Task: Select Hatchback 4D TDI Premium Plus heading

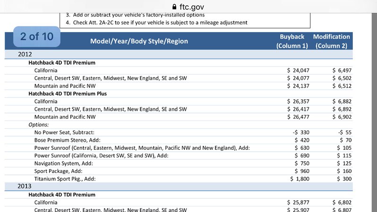Action: pos(68,94)
